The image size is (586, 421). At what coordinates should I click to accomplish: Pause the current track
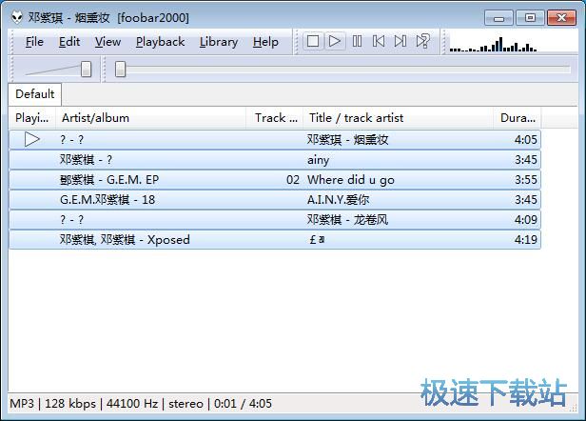click(x=357, y=41)
